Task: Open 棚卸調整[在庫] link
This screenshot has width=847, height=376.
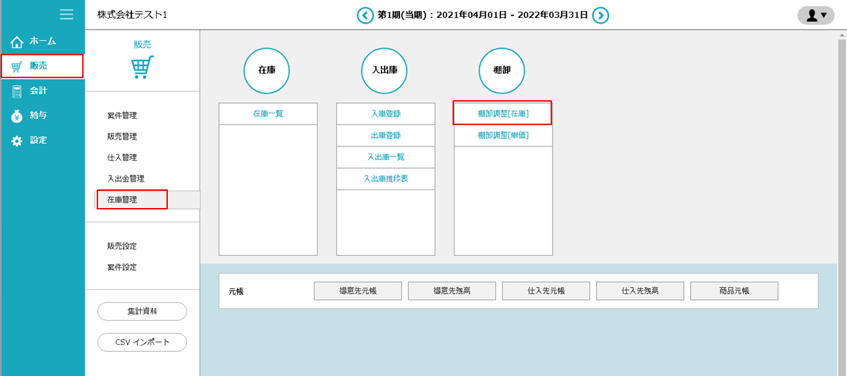Action: point(502,113)
